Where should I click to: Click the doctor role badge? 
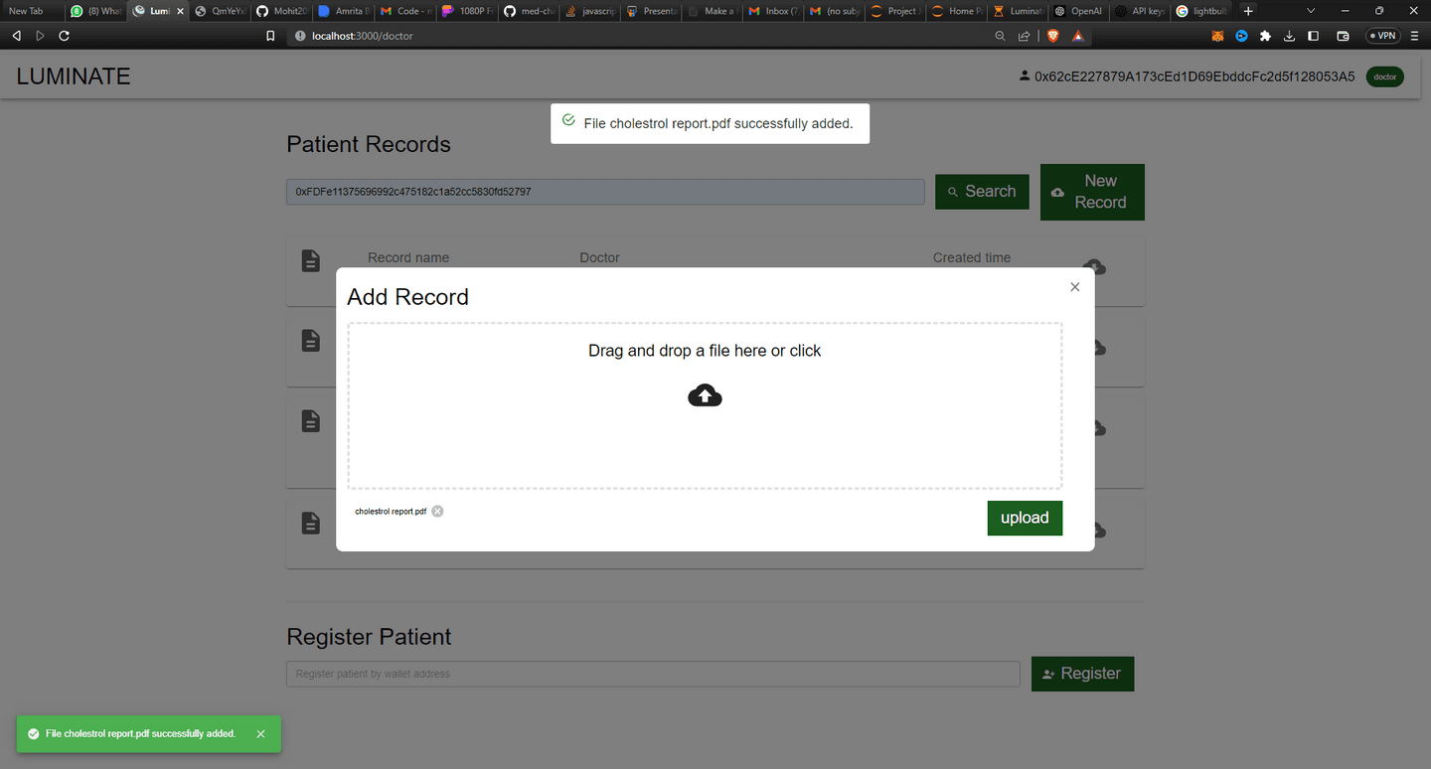(1384, 77)
